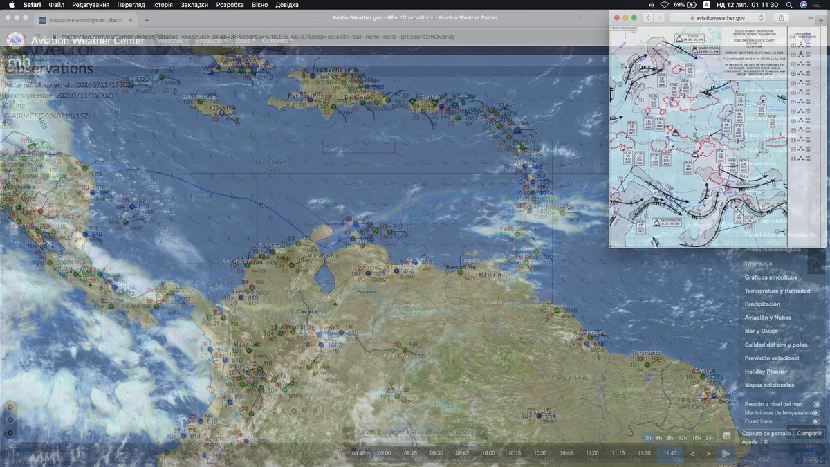Viewport: 830px width, 467px height.
Task: Click Share icon in small Safari window
Action: pos(782,17)
